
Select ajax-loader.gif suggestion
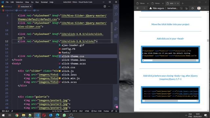click(x=88, y=45)
